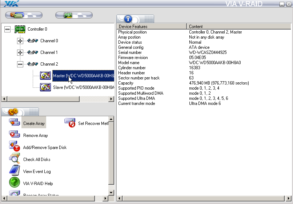
Task: Open VIA V-RAID Help
Action: pos(38,183)
